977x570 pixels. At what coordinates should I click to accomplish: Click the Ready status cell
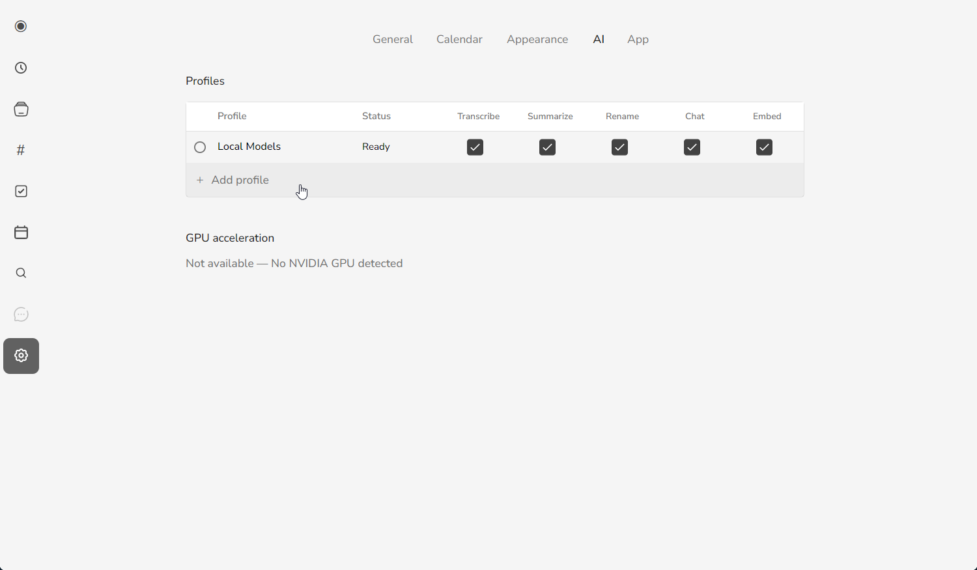(376, 147)
